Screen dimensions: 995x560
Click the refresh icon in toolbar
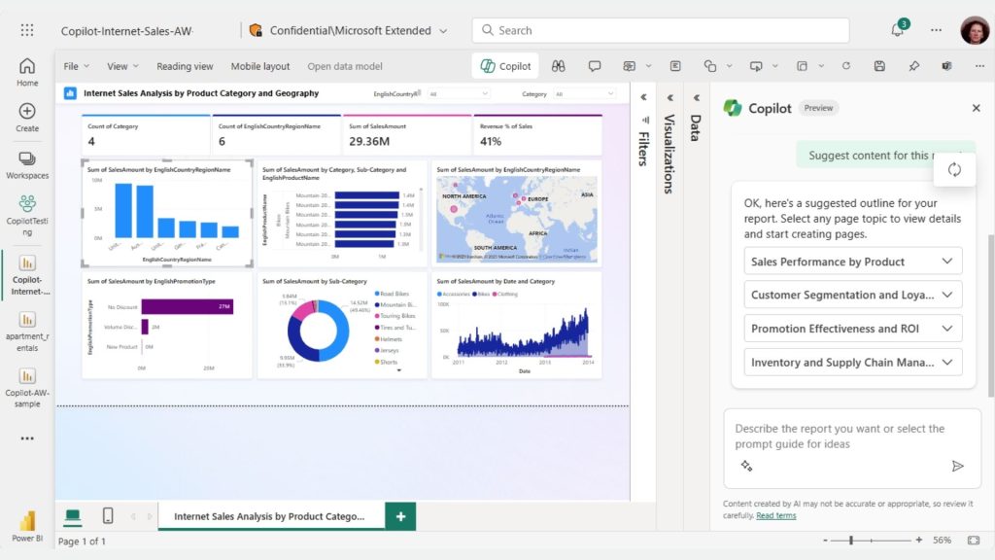[846, 66]
